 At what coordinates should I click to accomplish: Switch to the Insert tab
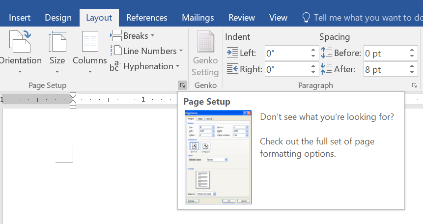(x=20, y=18)
